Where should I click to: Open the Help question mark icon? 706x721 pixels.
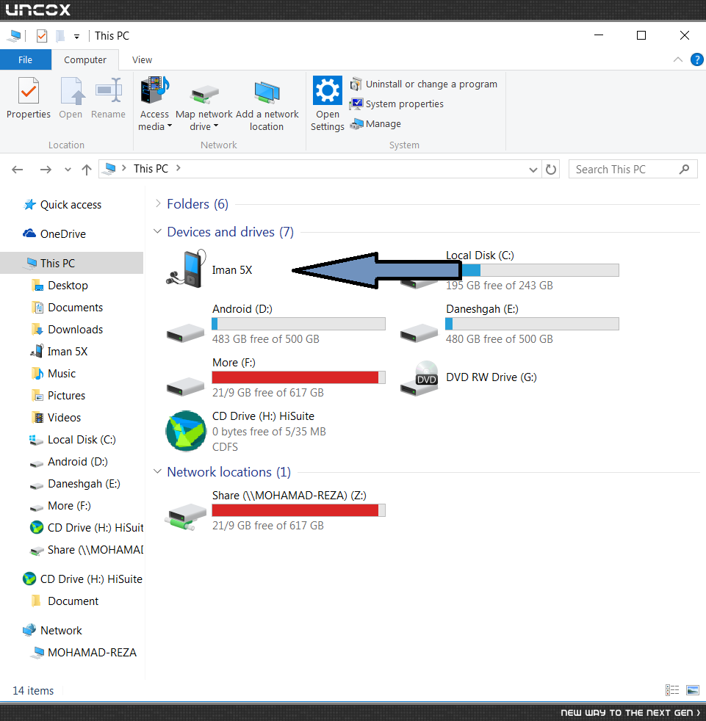696,59
